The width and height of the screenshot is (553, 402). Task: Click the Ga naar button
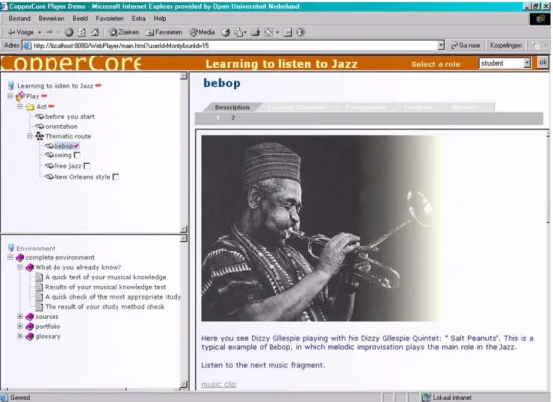(x=466, y=46)
